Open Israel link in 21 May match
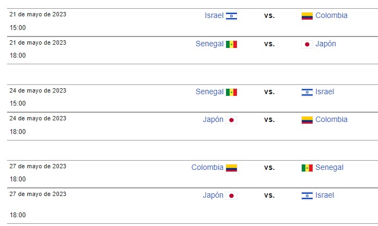The image size is (378, 226). 214,15
